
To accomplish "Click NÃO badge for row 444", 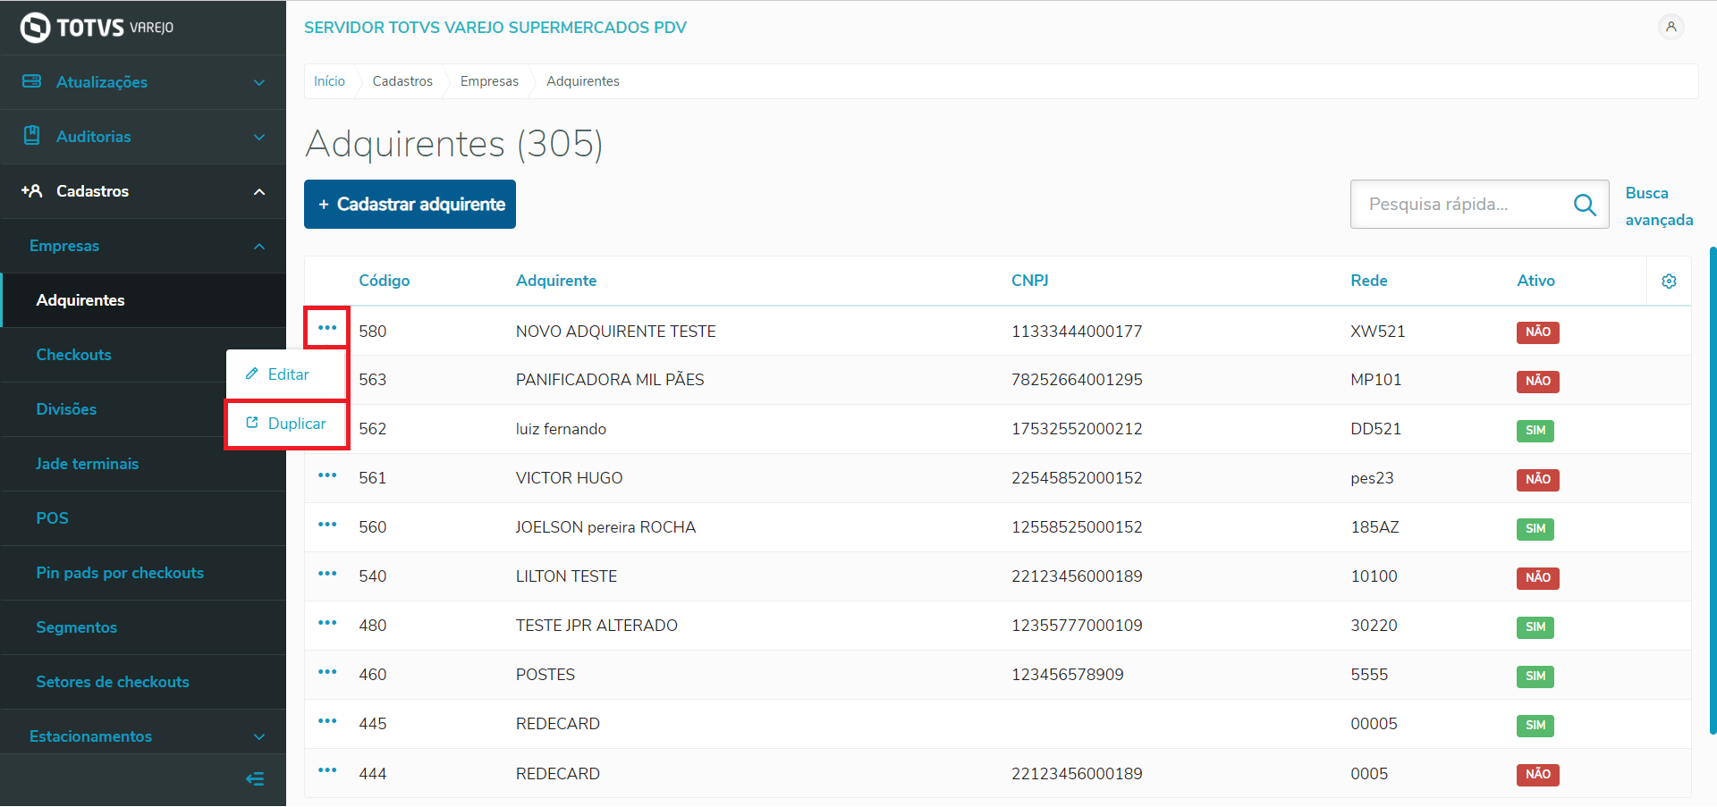I will point(1538,775).
